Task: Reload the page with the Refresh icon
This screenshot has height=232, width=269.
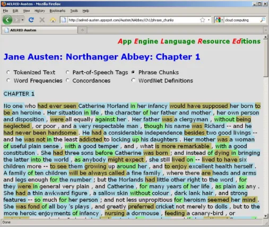Action: (31, 20)
